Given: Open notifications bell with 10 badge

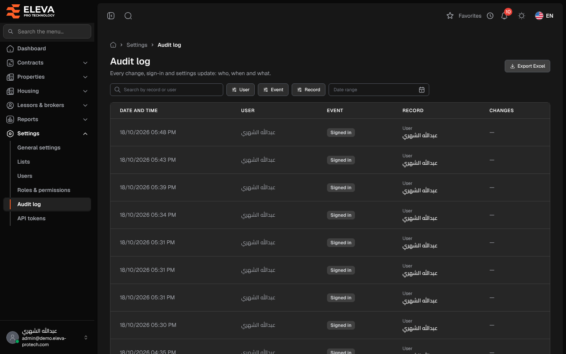Looking at the screenshot, I should tap(505, 15).
